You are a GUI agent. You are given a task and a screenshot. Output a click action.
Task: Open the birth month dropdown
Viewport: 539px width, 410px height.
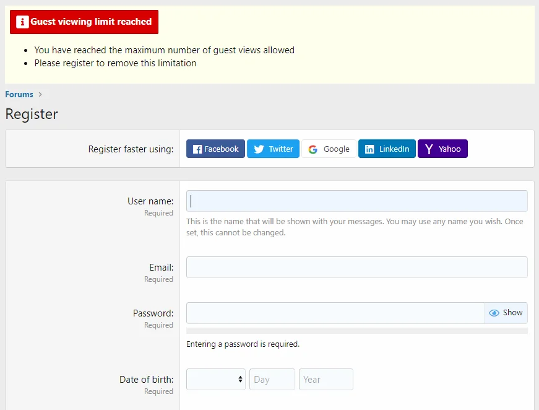pos(216,380)
